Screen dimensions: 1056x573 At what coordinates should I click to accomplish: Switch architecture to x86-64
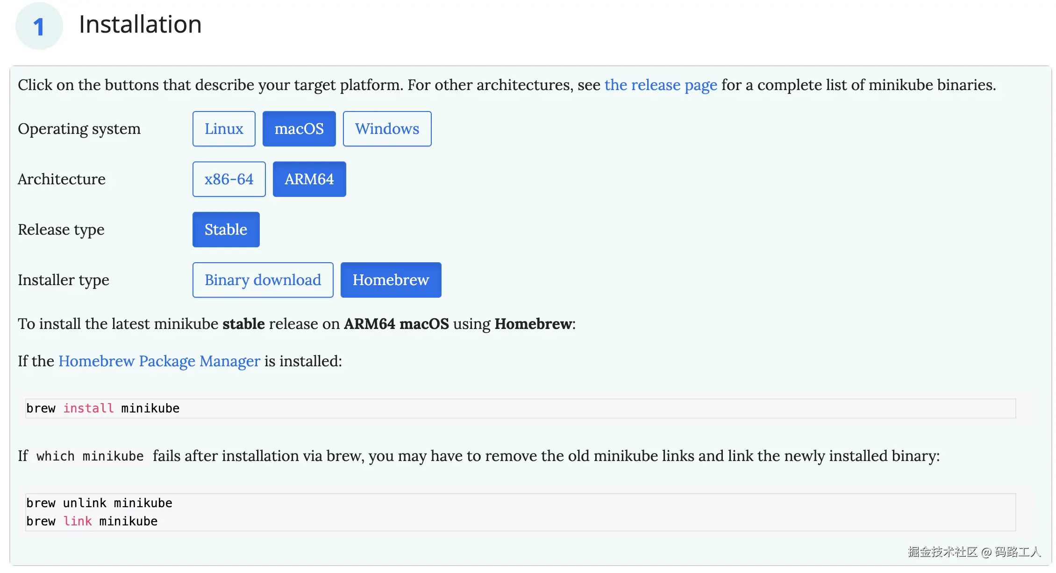(x=229, y=179)
